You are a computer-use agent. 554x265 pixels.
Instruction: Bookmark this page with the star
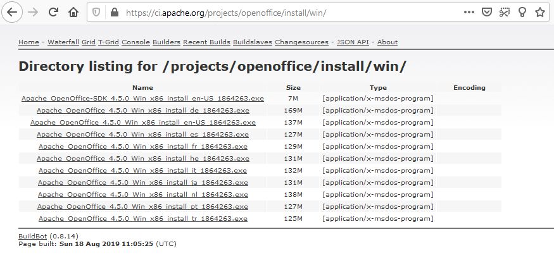point(540,12)
